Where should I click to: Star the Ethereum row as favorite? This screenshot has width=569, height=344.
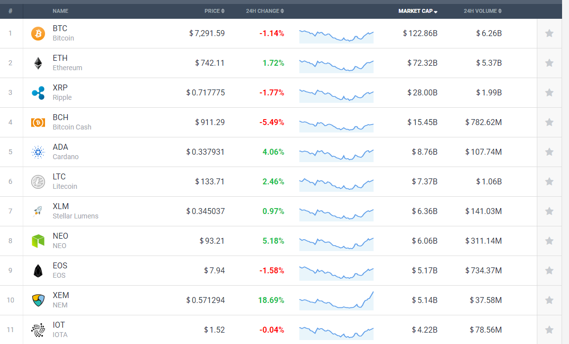click(549, 63)
